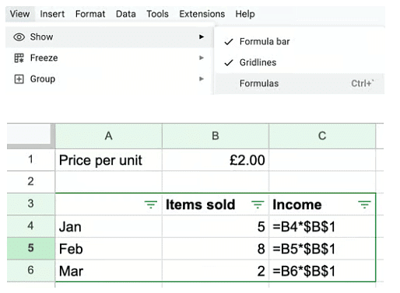Click the Show menu entry

[110, 37]
